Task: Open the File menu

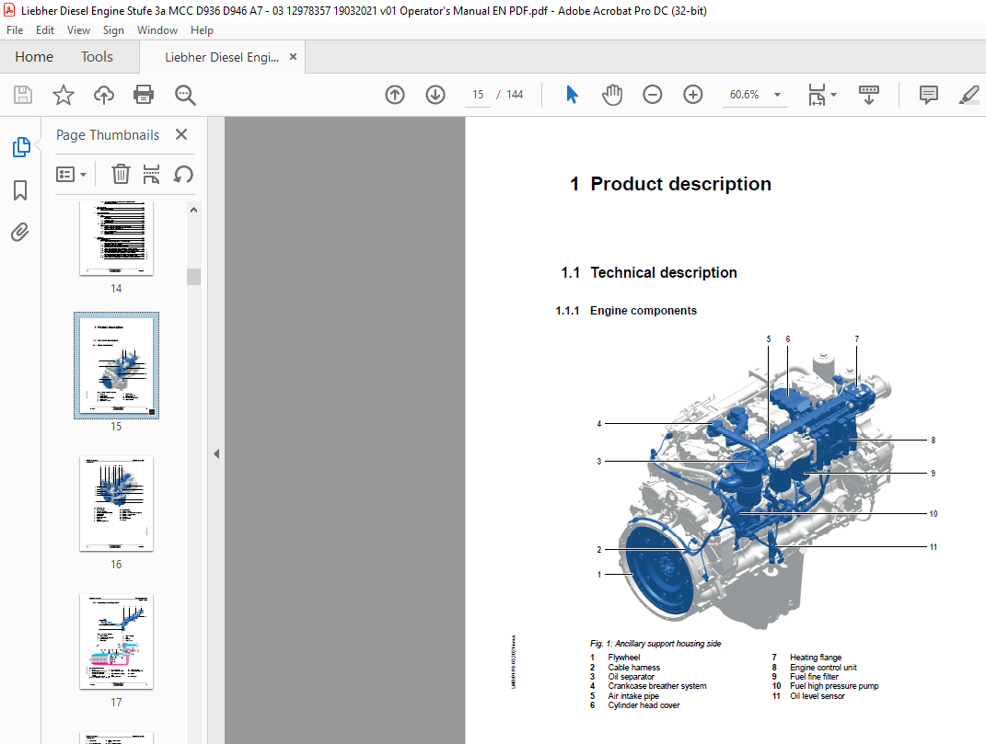Action: pos(15,30)
